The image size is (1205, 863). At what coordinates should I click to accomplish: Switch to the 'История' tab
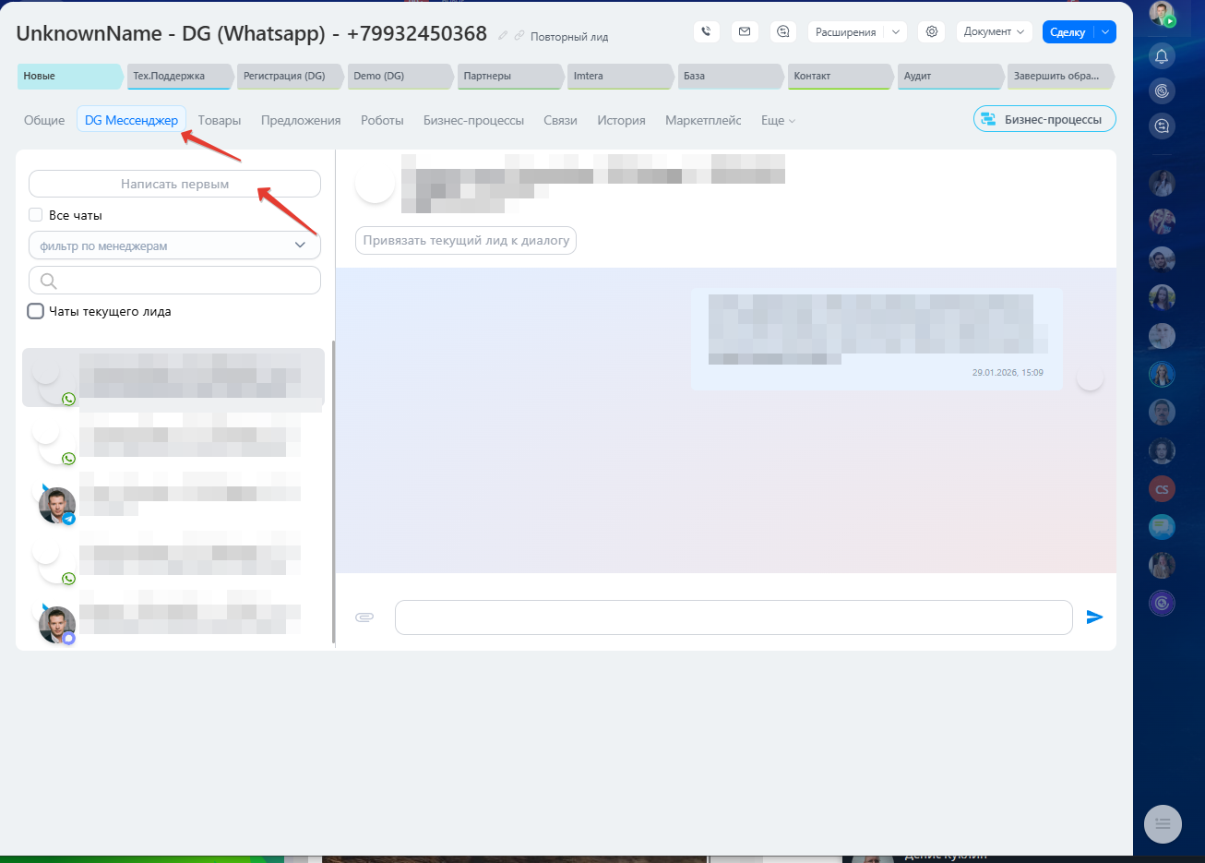point(621,120)
